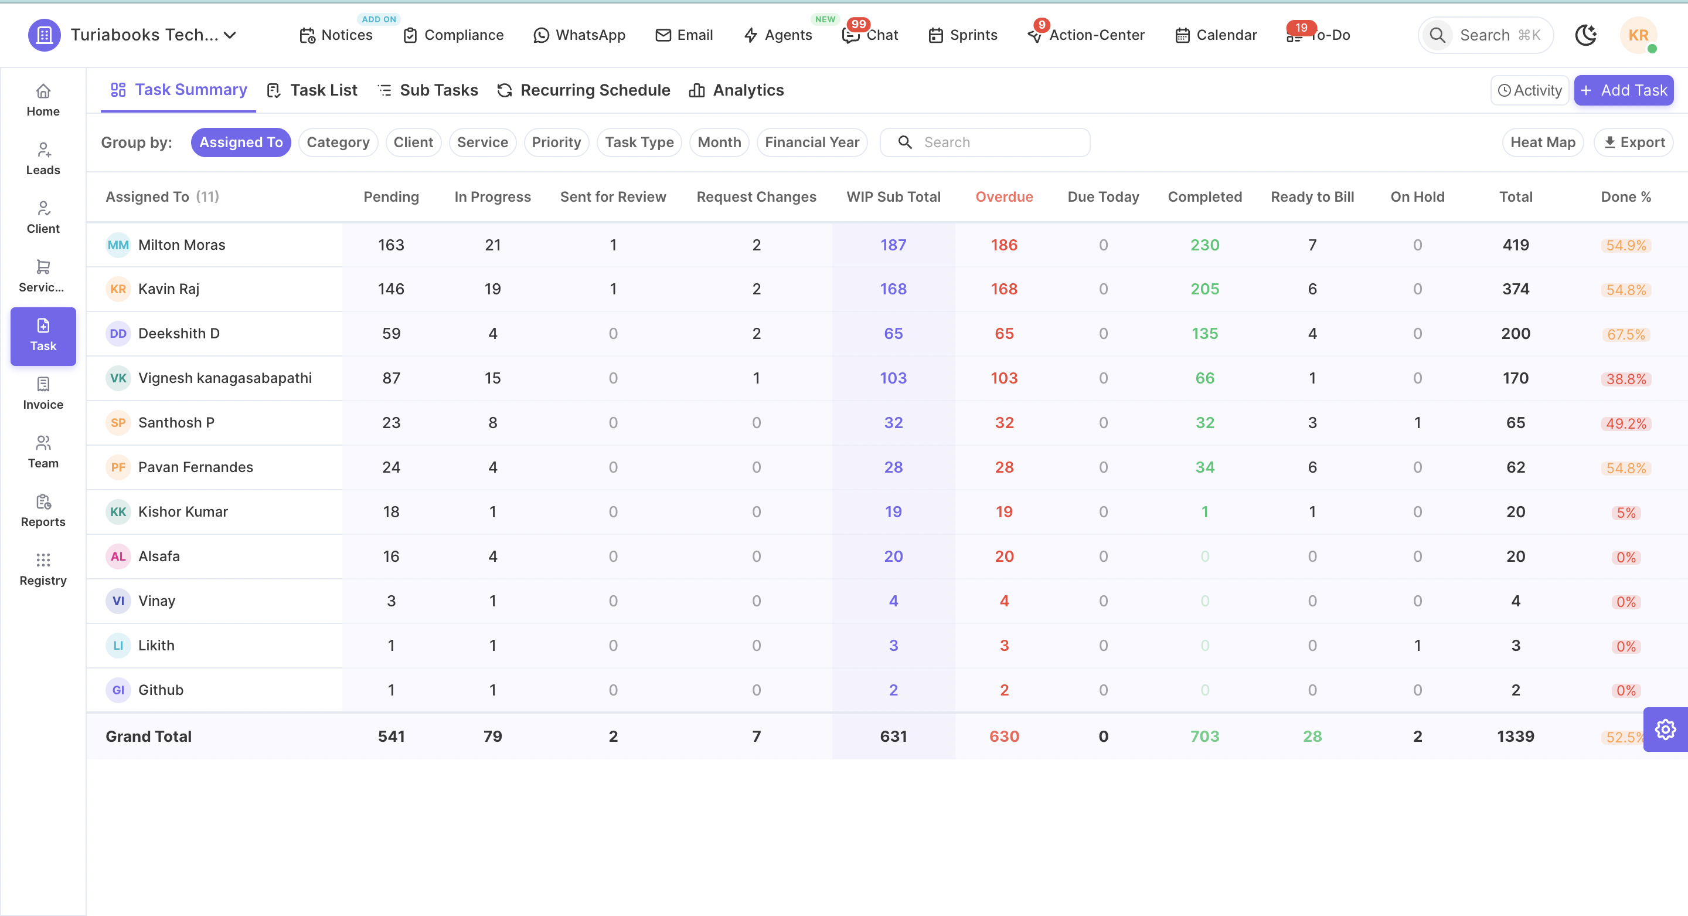Show the Heat Map view
Screen dimensions: 1688x916
[1543, 143]
